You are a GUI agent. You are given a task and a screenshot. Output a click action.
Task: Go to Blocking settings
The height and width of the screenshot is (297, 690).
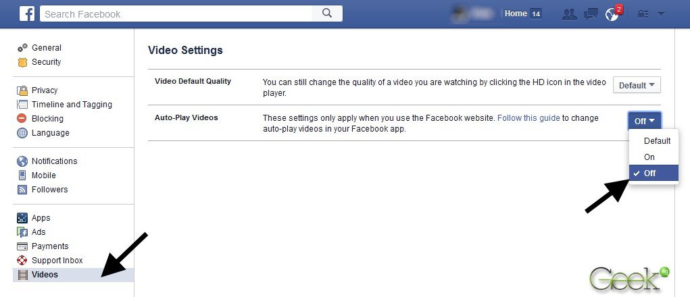[x=47, y=119]
